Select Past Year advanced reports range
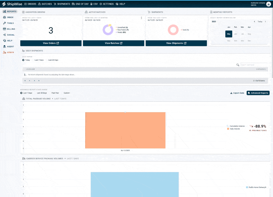The width and height of the screenshot is (273, 197). click(x=54, y=93)
